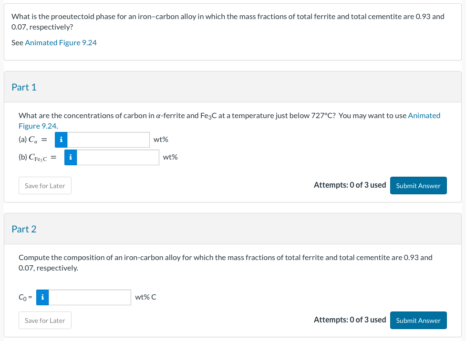The height and width of the screenshot is (341, 466).
Task: Select the Part 2 section header
Action: 24,229
